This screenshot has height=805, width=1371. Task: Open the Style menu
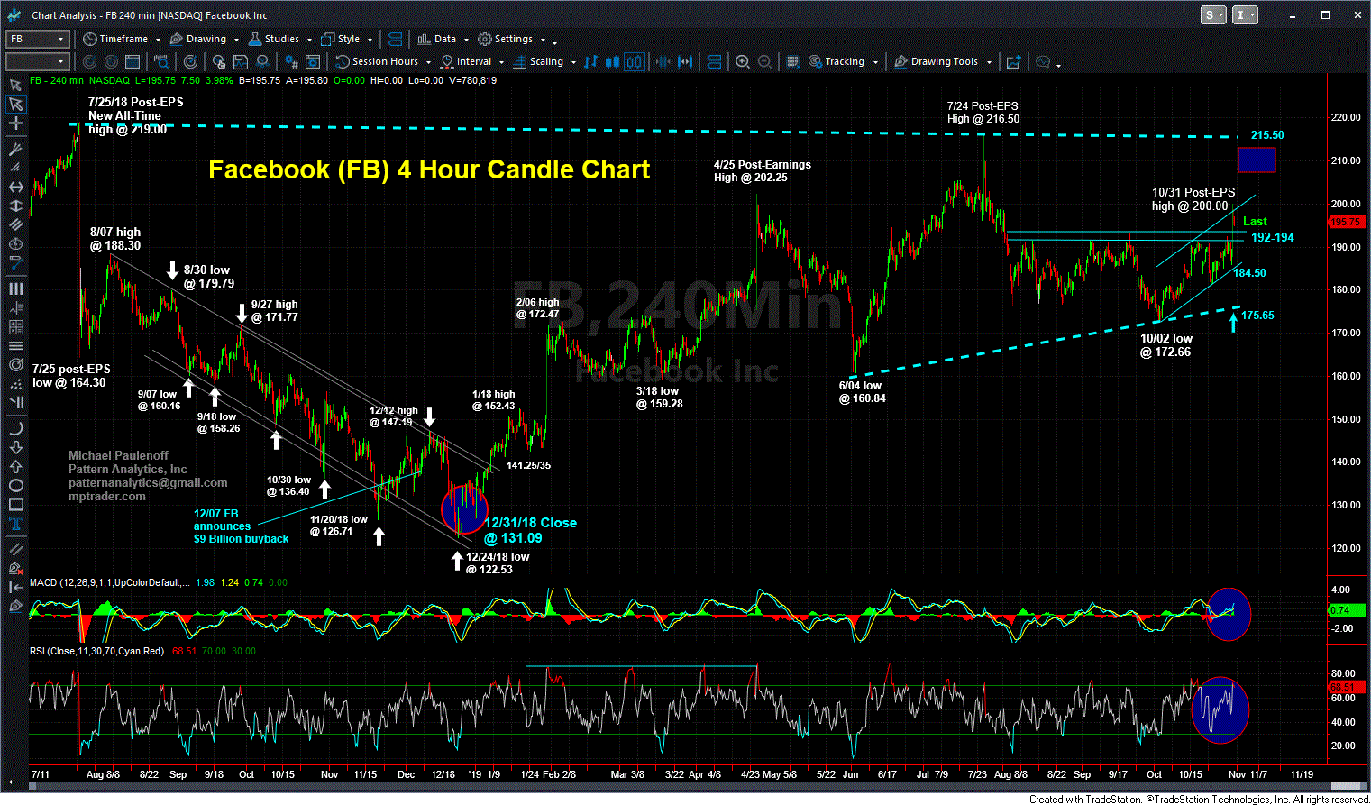(x=341, y=39)
